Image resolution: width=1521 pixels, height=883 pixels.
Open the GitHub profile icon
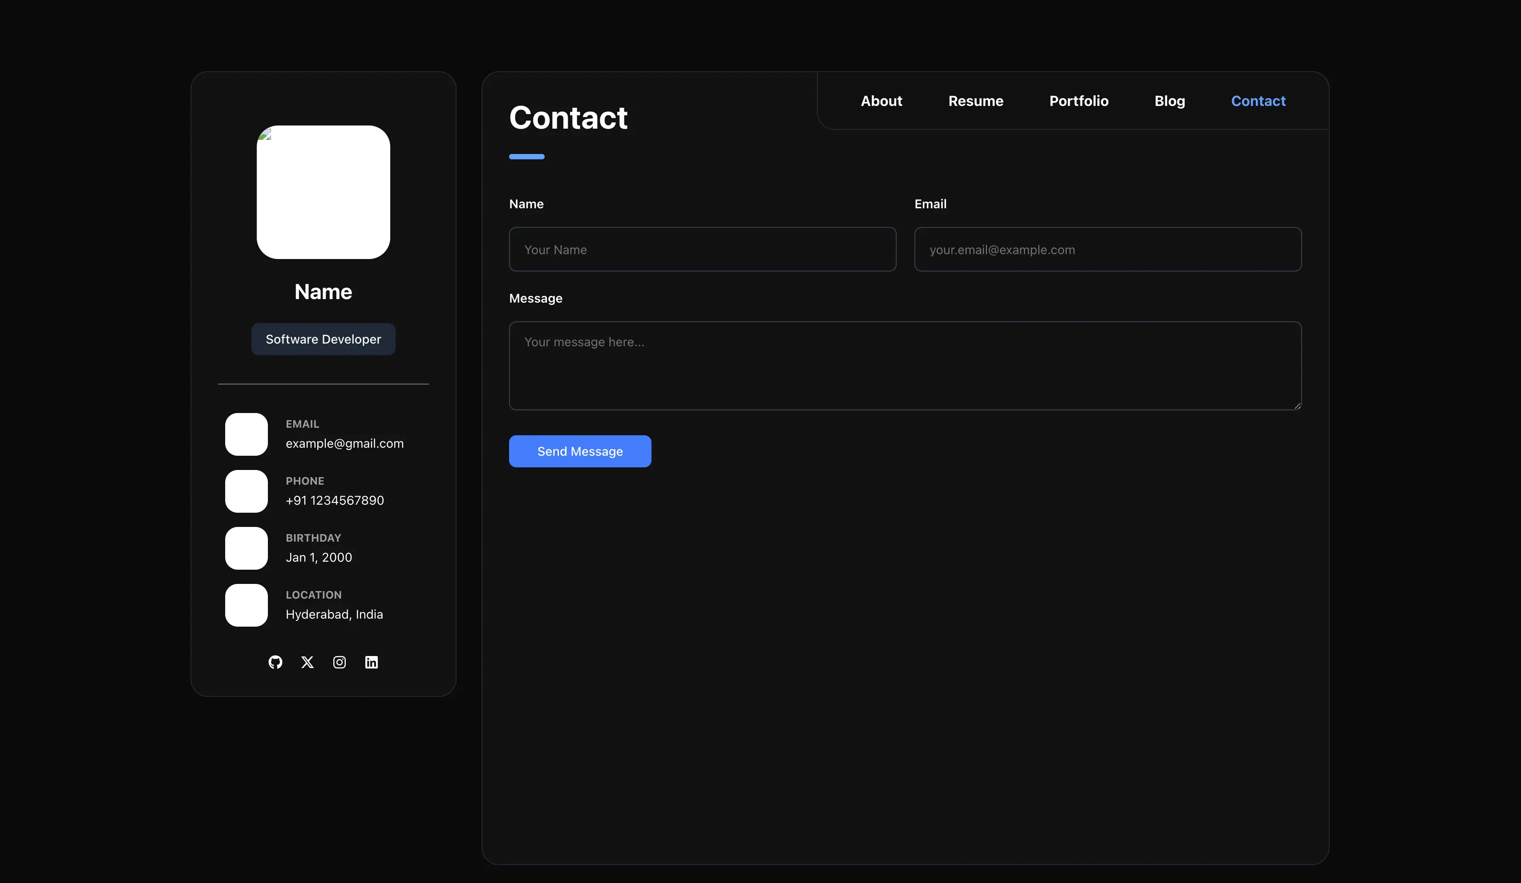pos(275,662)
